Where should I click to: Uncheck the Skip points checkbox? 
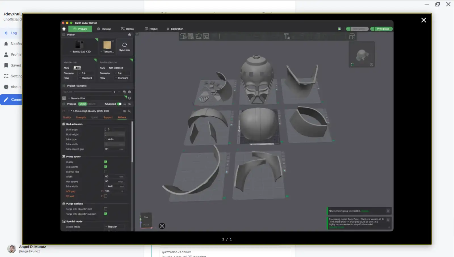[106, 167]
